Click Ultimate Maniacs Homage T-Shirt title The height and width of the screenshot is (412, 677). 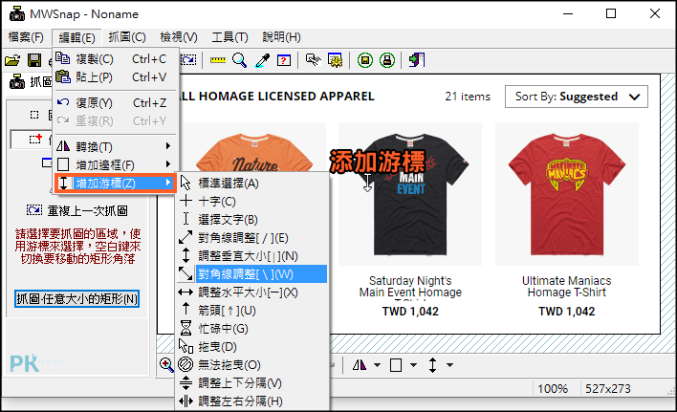[x=566, y=287]
